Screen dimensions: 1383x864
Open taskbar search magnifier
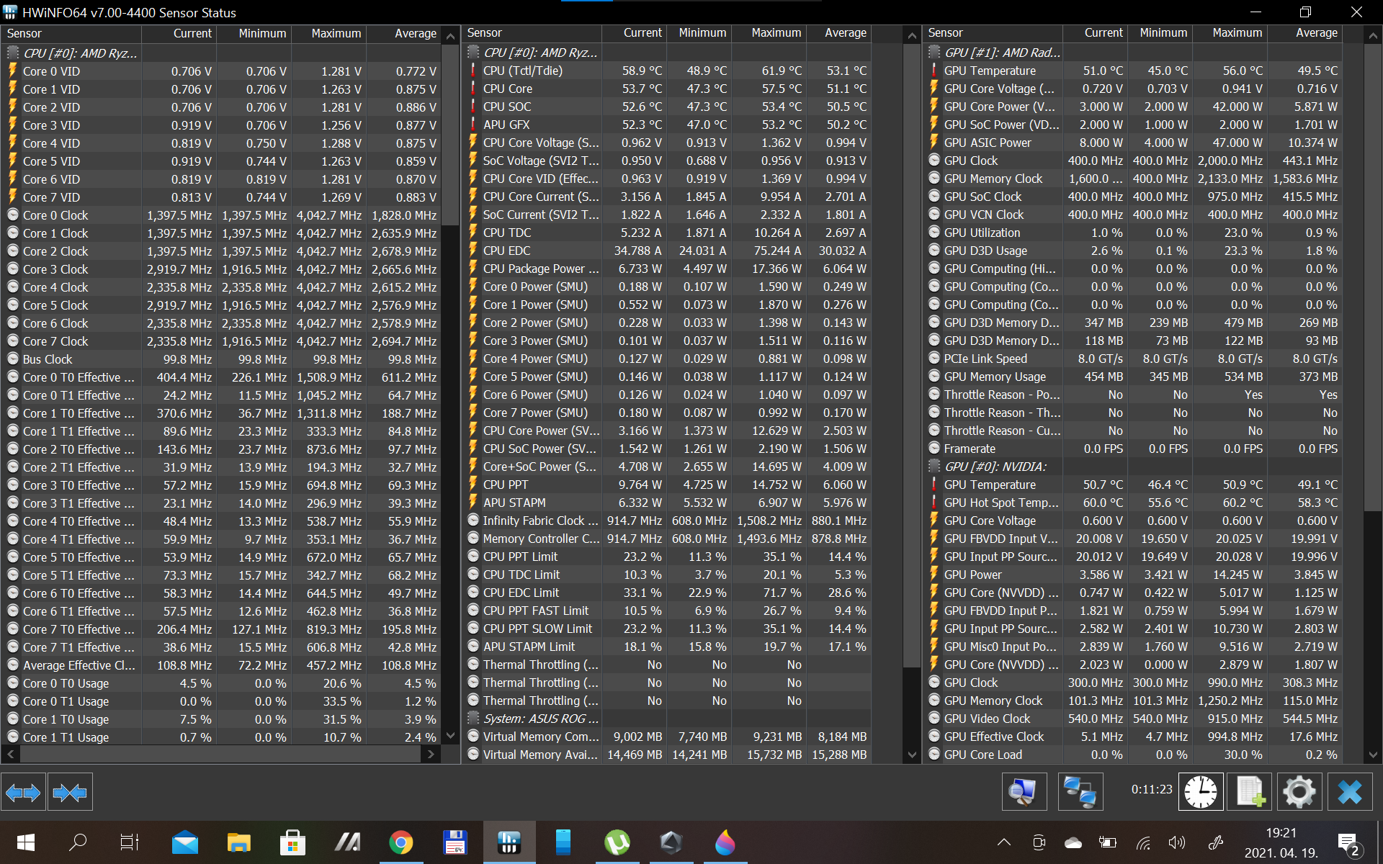[78, 842]
